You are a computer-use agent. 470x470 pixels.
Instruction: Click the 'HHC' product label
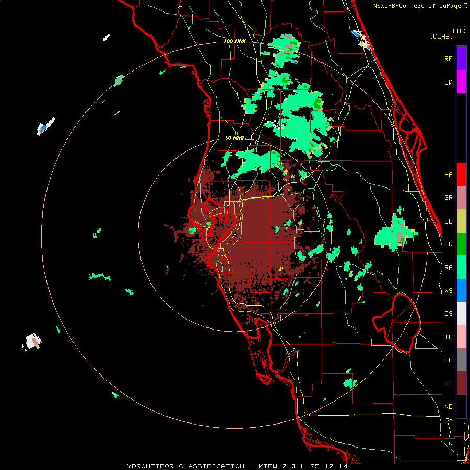[459, 31]
